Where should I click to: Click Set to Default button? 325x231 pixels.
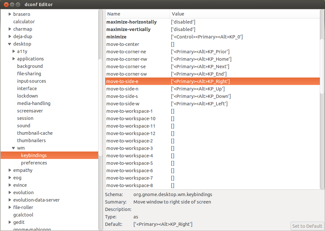[x=307, y=226]
